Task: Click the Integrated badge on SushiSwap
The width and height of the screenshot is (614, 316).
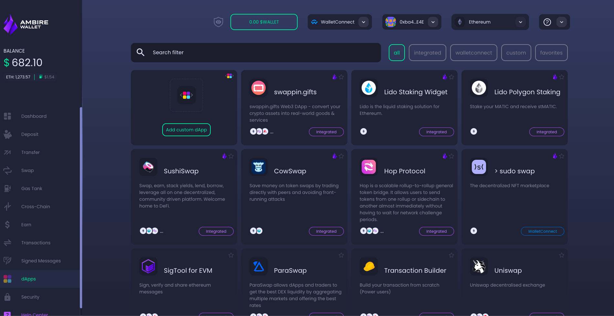Action: (216, 231)
